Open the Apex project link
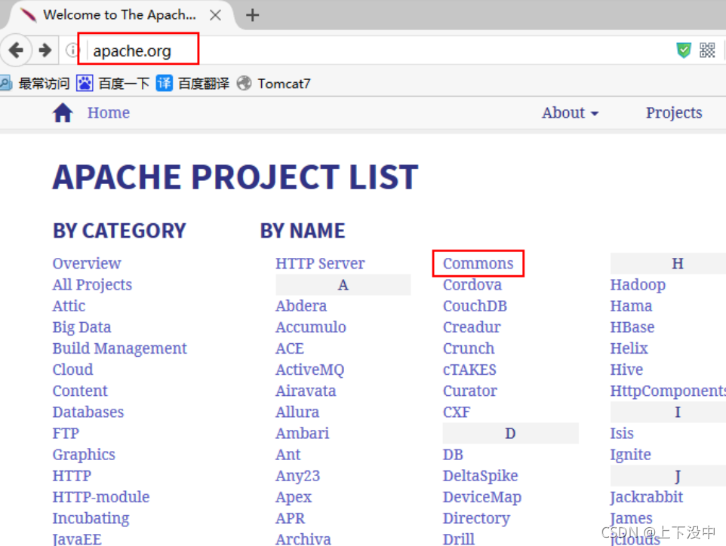 [294, 498]
